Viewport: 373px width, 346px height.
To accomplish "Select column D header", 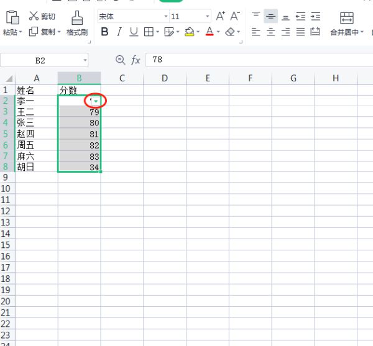I will [165, 78].
